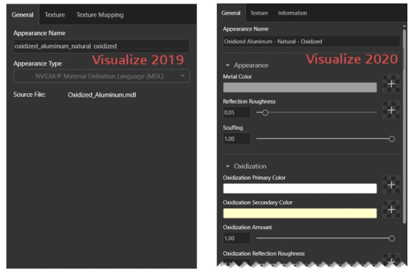Add texture to Metal Color
This screenshot has height=273, width=416.
(391, 84)
